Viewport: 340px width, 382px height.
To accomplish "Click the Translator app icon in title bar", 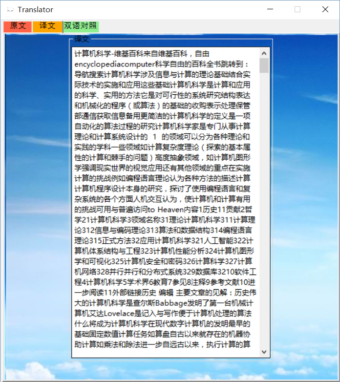I will (x=10, y=9).
